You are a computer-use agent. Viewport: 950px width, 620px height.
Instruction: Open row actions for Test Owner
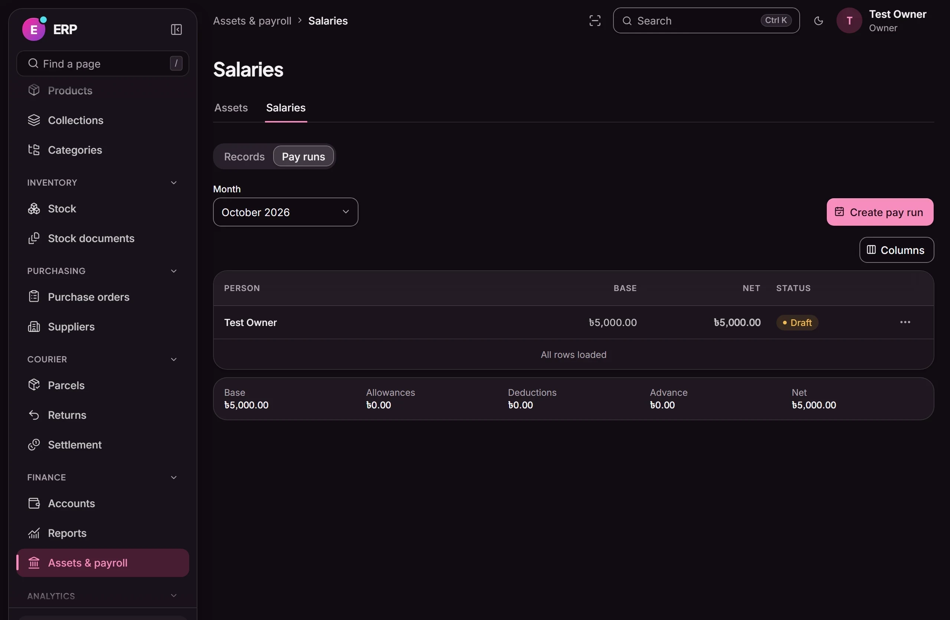(x=905, y=322)
